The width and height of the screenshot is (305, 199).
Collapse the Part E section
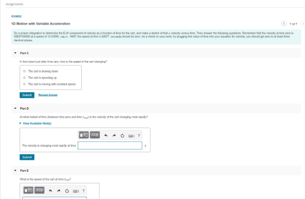[15, 171]
